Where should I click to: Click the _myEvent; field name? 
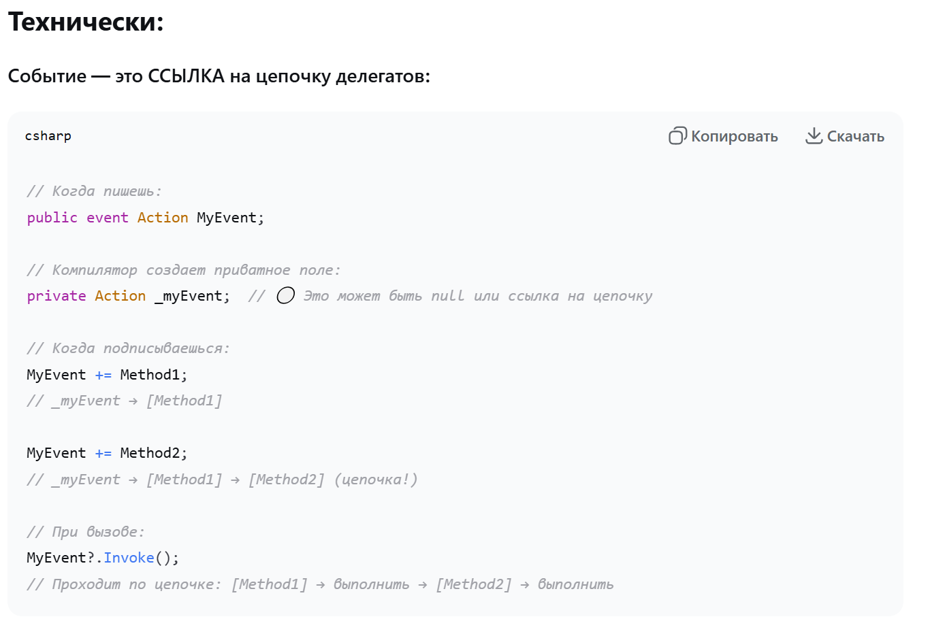point(192,296)
